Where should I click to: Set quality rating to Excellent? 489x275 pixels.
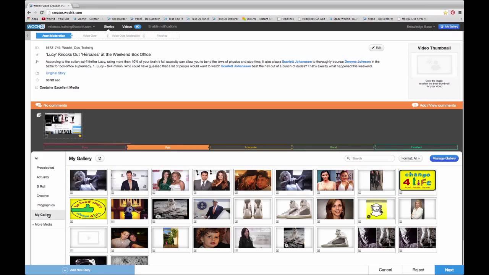tap(416, 147)
